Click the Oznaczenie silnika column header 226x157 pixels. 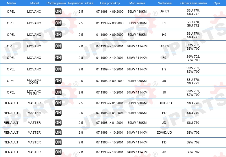194,3
